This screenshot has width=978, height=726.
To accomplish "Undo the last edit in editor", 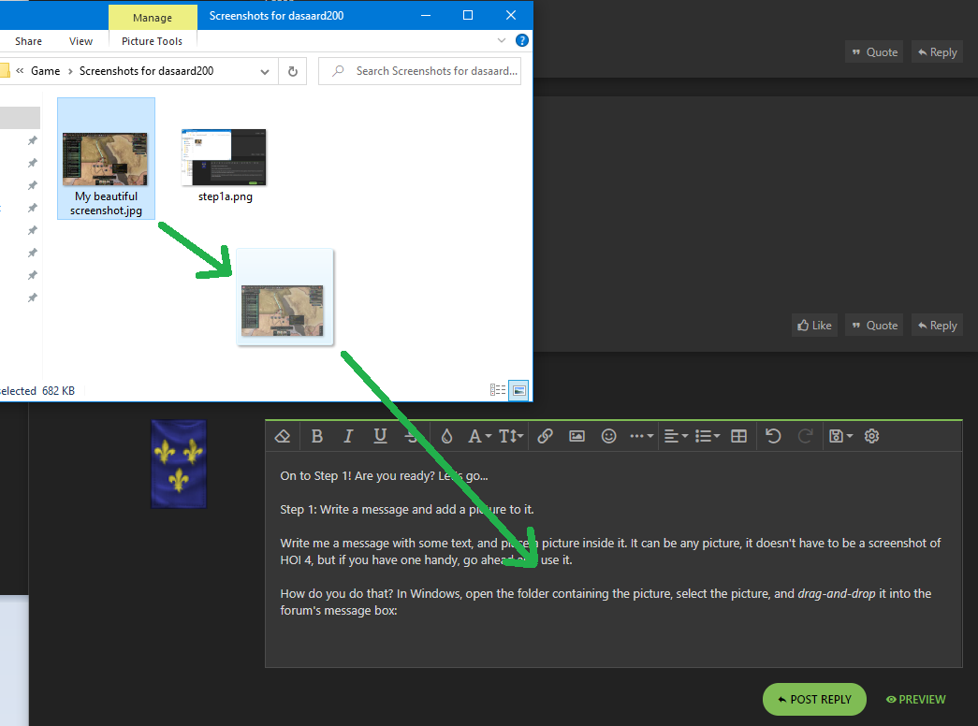I will (x=773, y=436).
